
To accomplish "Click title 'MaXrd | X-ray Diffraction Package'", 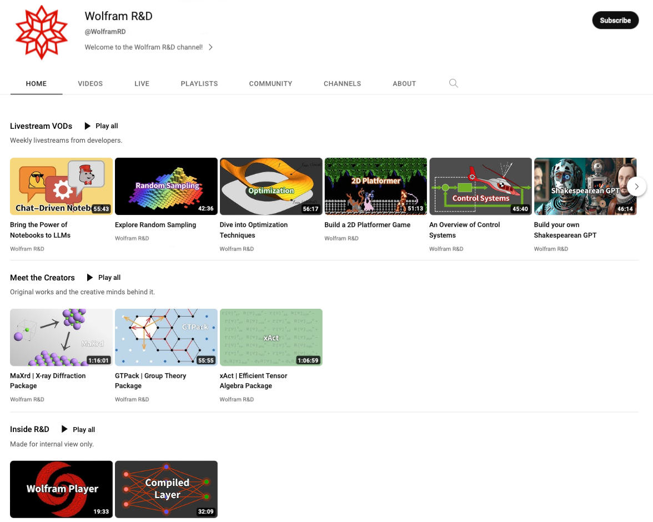I will [x=48, y=381].
